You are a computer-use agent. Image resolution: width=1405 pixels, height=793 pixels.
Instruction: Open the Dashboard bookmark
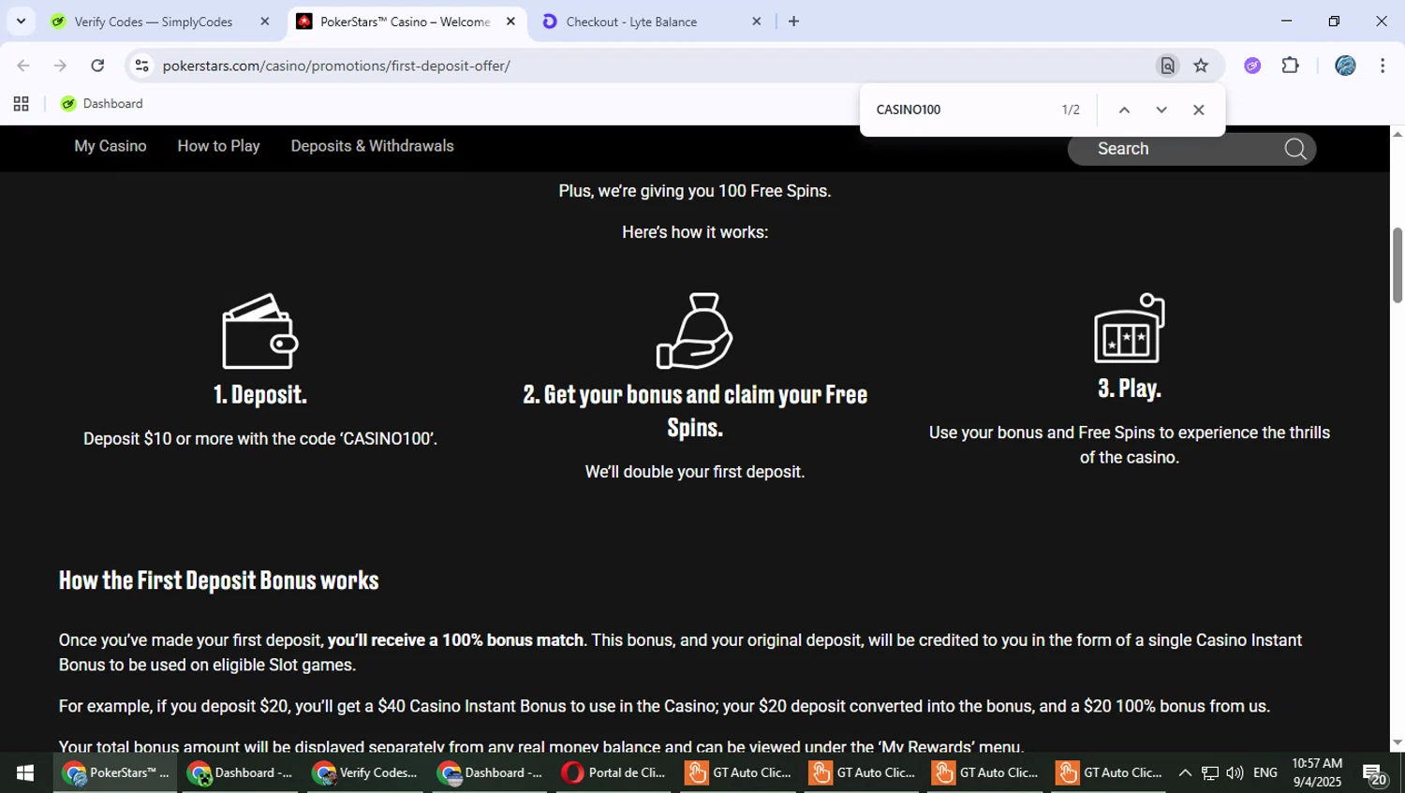101,104
